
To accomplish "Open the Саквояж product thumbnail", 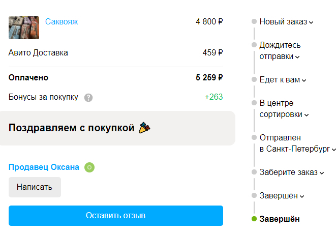I will [x=24, y=27].
